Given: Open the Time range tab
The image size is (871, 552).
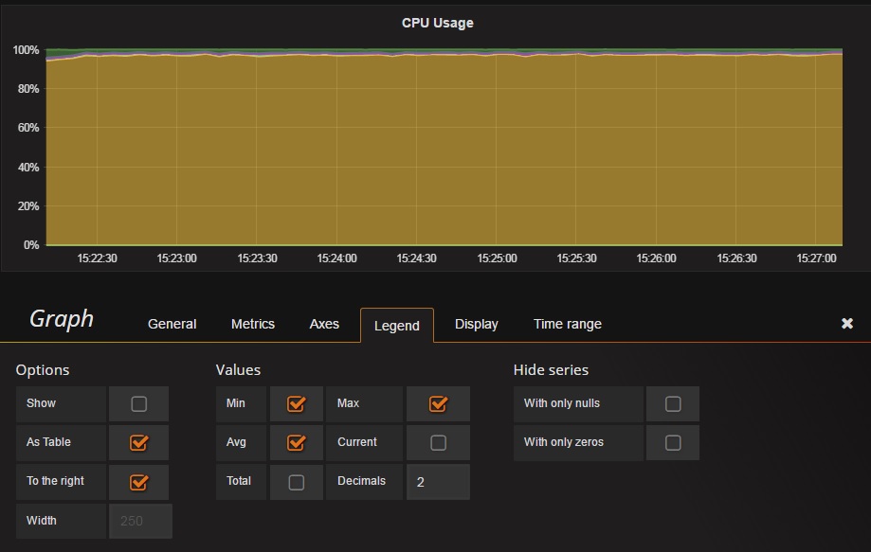Looking at the screenshot, I should [x=567, y=324].
